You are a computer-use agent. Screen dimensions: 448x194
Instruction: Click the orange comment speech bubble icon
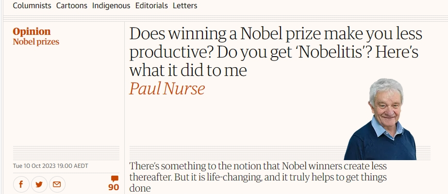(115, 179)
